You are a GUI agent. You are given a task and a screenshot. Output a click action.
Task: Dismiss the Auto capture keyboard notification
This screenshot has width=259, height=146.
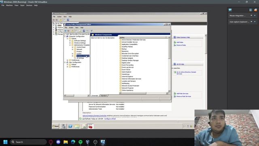[255, 21]
